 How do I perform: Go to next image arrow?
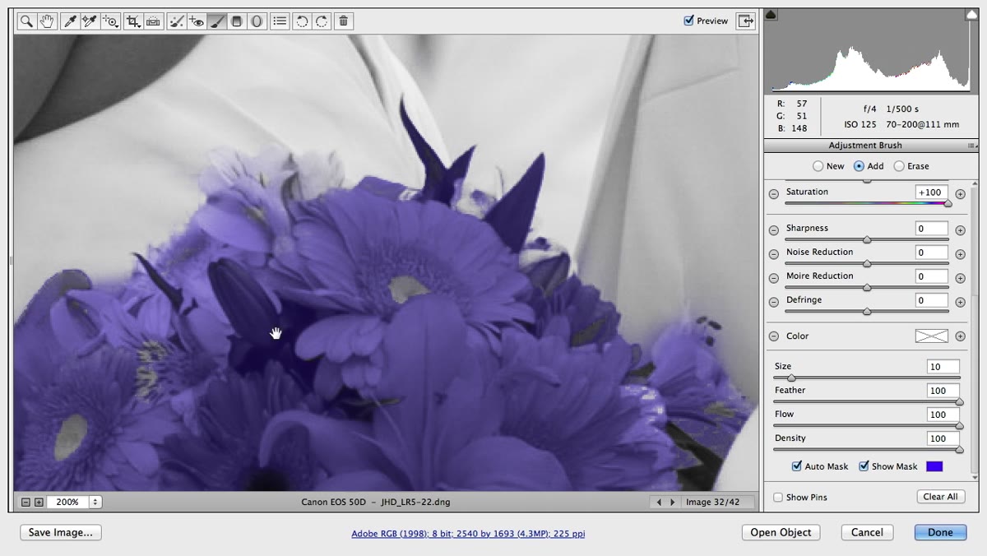coord(672,502)
